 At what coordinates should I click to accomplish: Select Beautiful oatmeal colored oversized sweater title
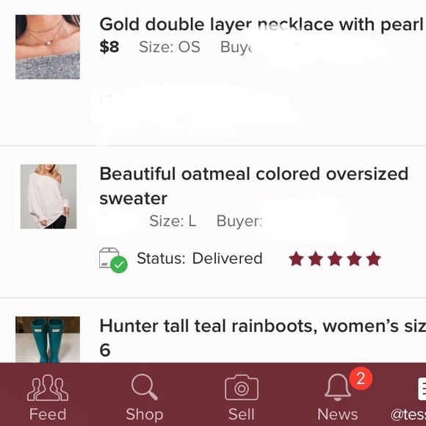[x=253, y=186]
